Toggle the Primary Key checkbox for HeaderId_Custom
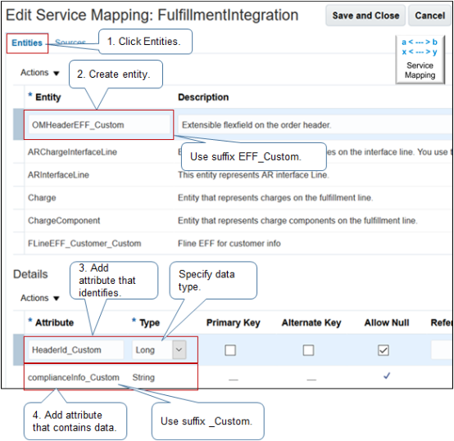Image resolution: width=454 pixels, height=441 pixels. [x=230, y=350]
